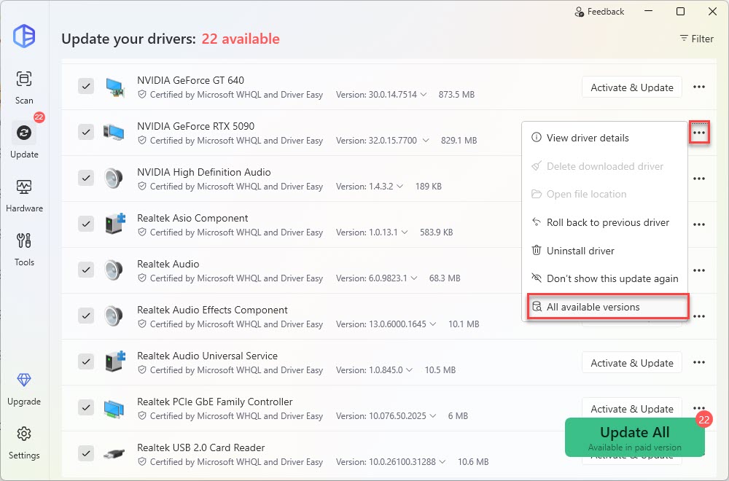The height and width of the screenshot is (481, 729).
Task: Open more options for NVIDIA High Definition Audio
Action: [699, 179]
